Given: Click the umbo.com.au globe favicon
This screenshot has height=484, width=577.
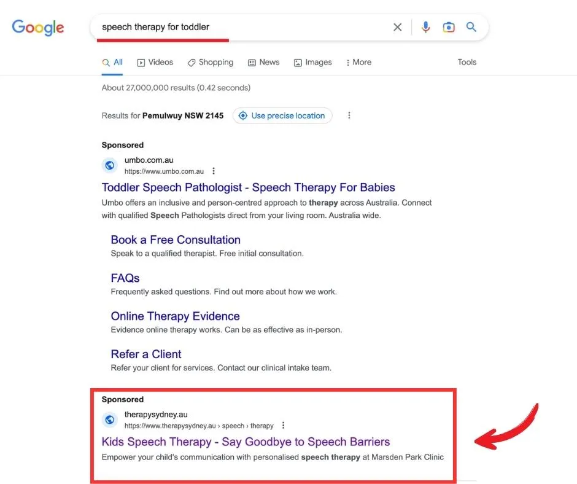Looking at the screenshot, I should [110, 165].
